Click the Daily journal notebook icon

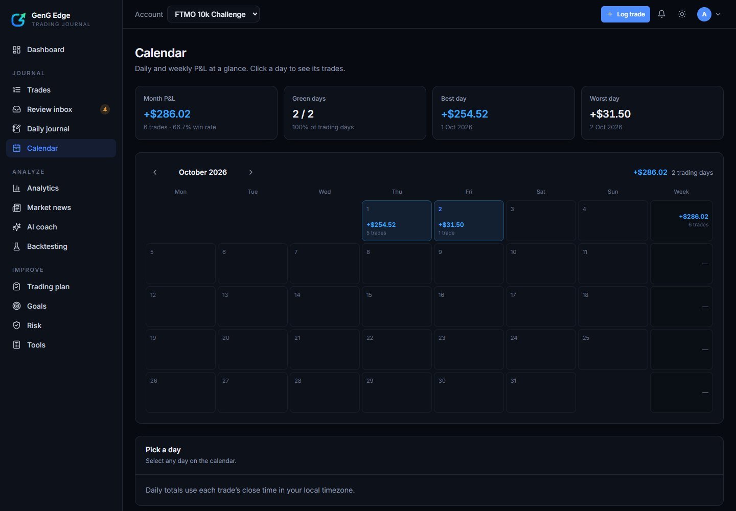(x=16, y=129)
